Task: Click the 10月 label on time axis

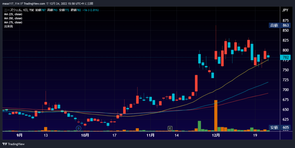Action: pyautogui.click(x=85, y=135)
